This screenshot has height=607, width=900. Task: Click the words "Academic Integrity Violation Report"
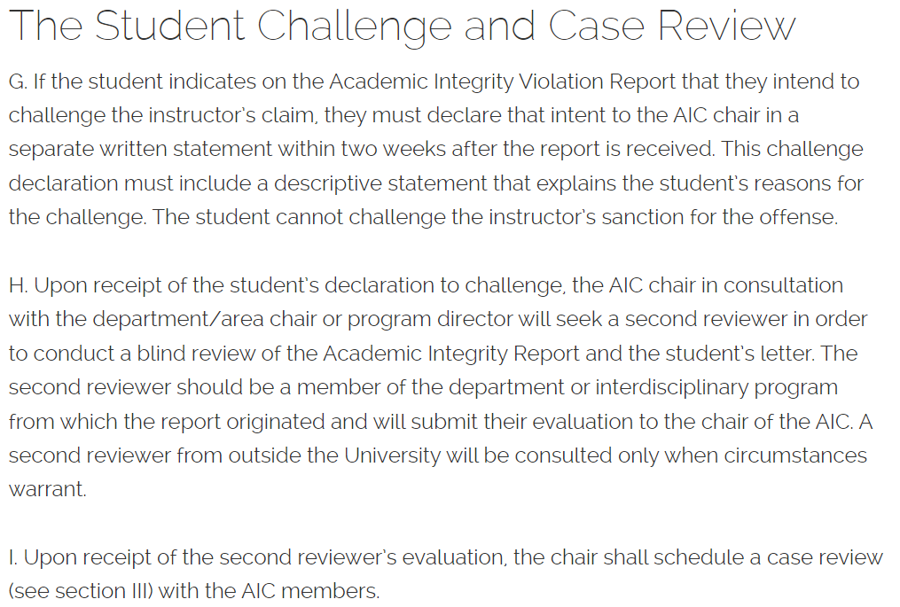[502, 82]
